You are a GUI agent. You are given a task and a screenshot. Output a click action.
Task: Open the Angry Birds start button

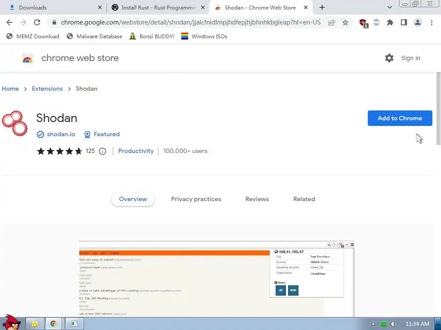pyautogui.click(x=11, y=323)
